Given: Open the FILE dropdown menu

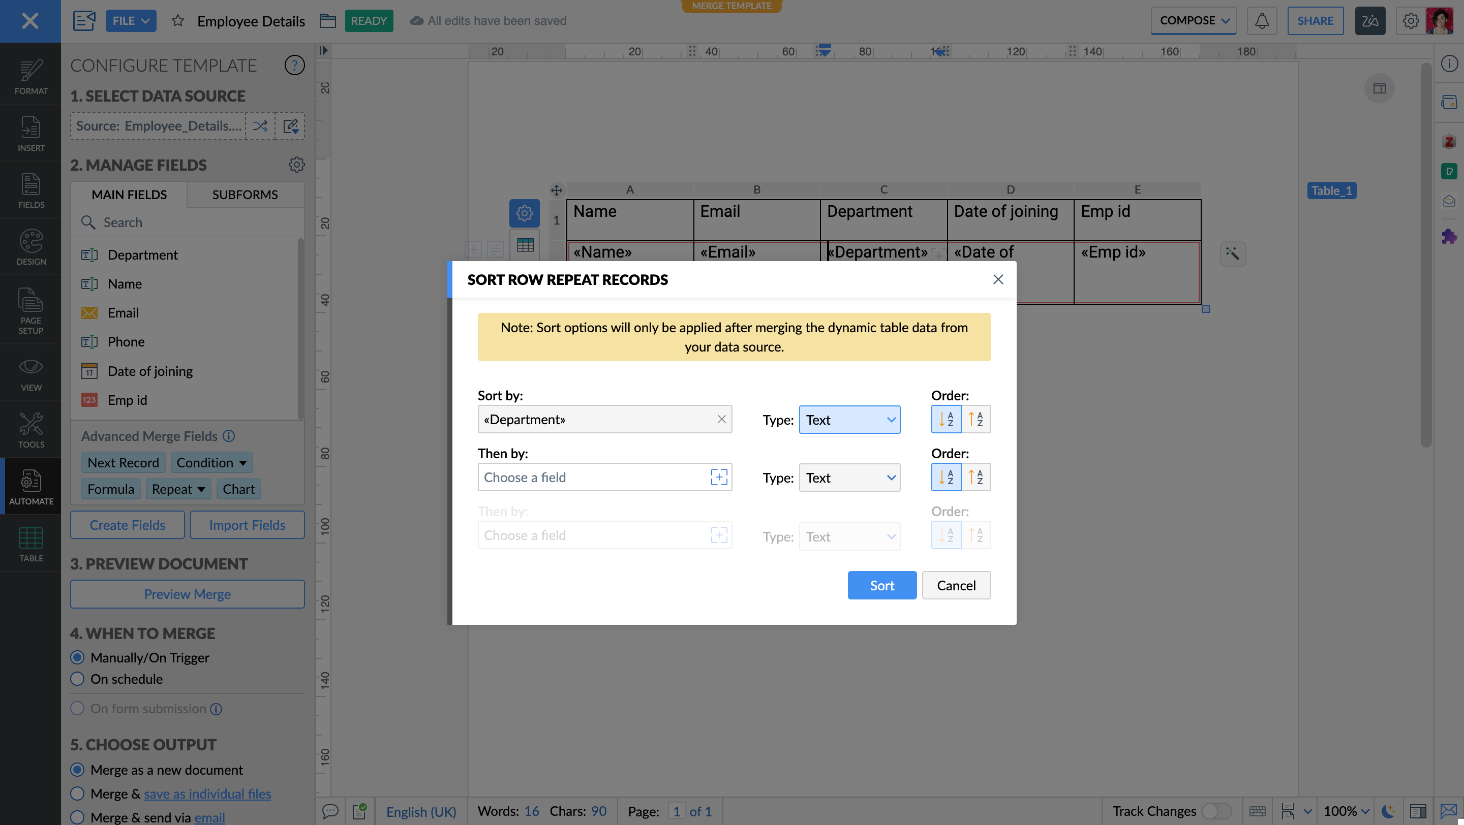Looking at the screenshot, I should (x=131, y=21).
